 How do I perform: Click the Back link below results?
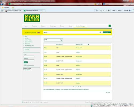[109, 93]
